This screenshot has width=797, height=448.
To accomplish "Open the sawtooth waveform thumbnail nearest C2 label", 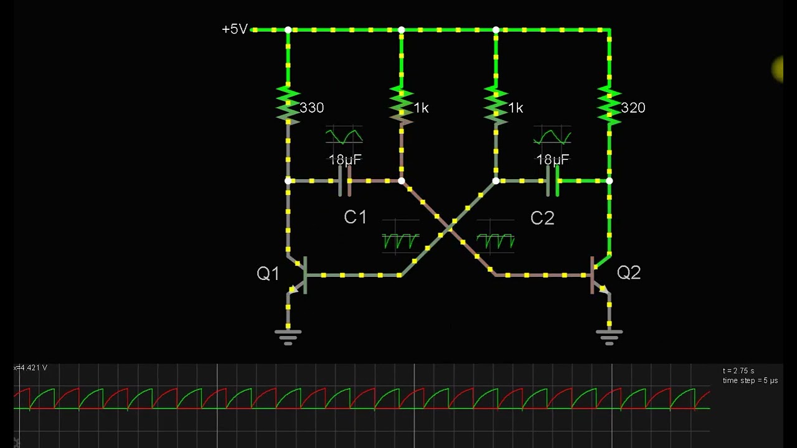I will [496, 237].
